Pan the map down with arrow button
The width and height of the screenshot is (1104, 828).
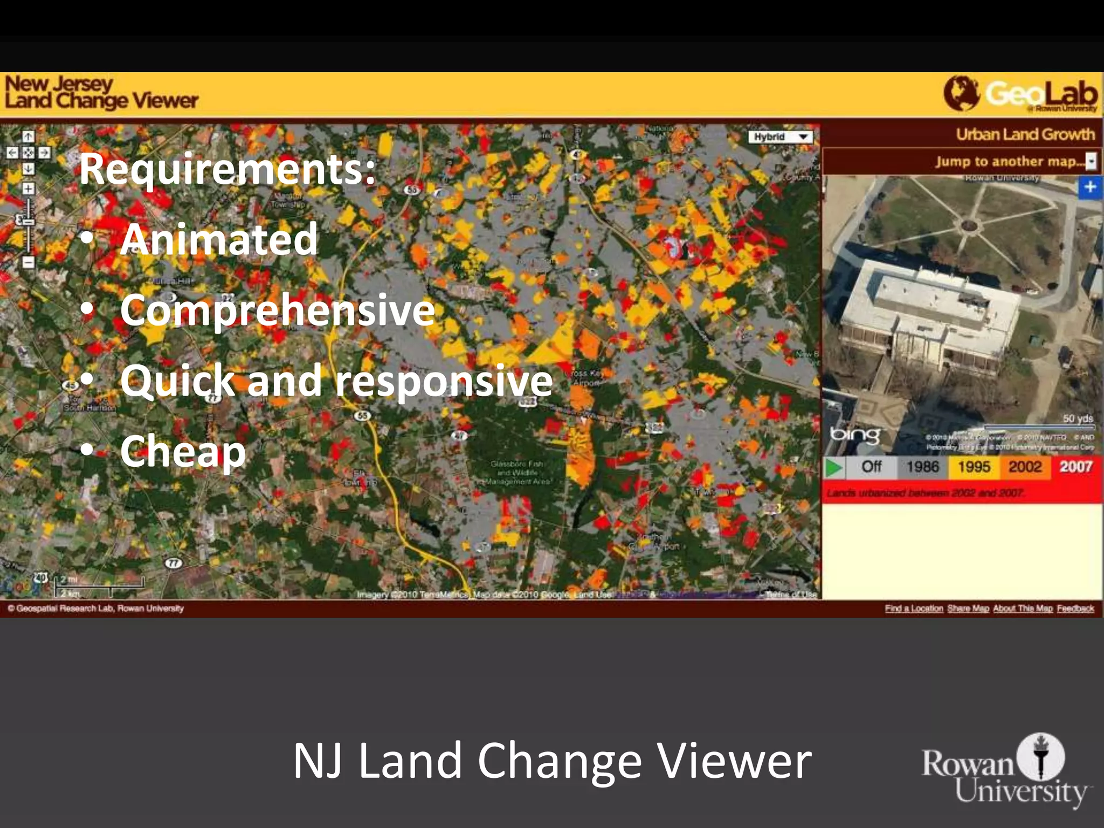(x=28, y=169)
